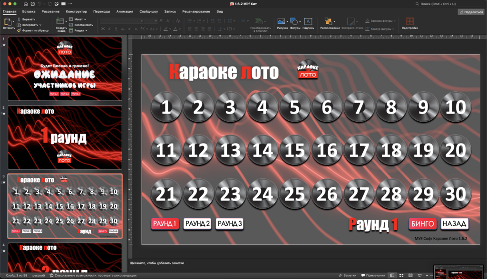Screen dimensions: 487x279
Task: Open the Конструктор (Design) tab
Action: click(x=77, y=11)
